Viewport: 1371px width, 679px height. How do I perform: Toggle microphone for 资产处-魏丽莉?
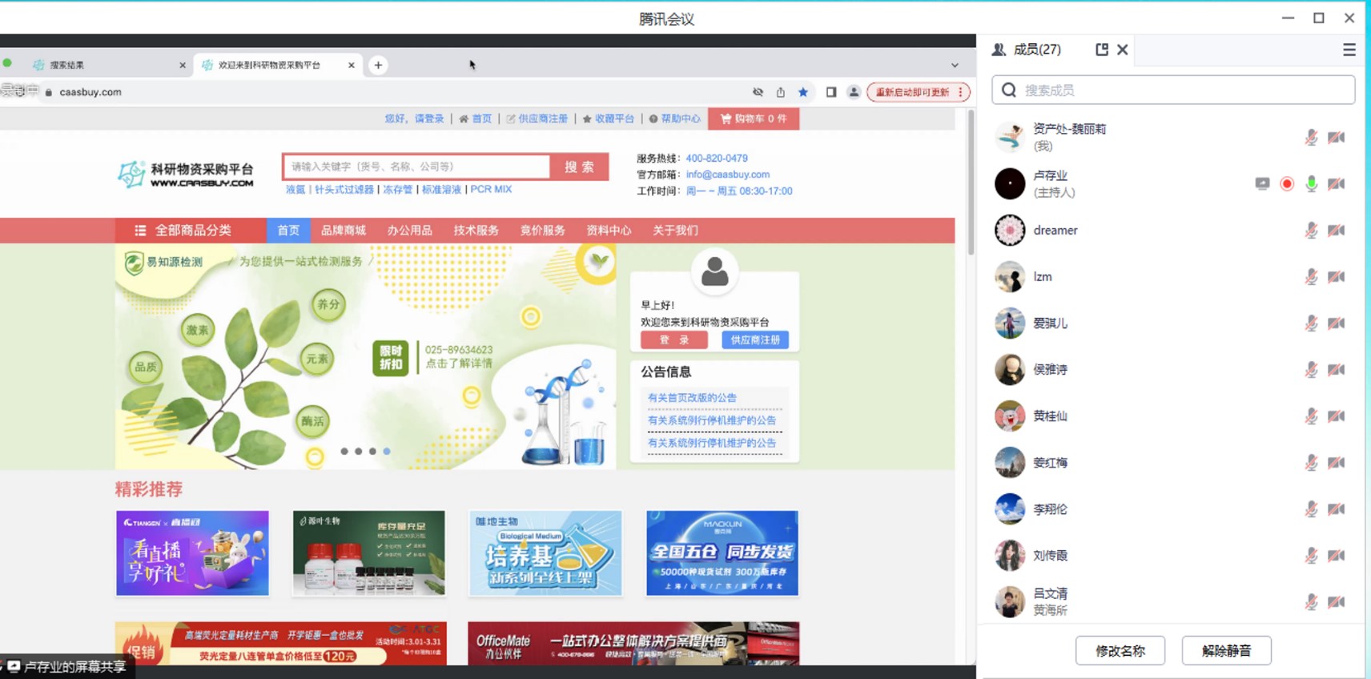click(x=1311, y=138)
